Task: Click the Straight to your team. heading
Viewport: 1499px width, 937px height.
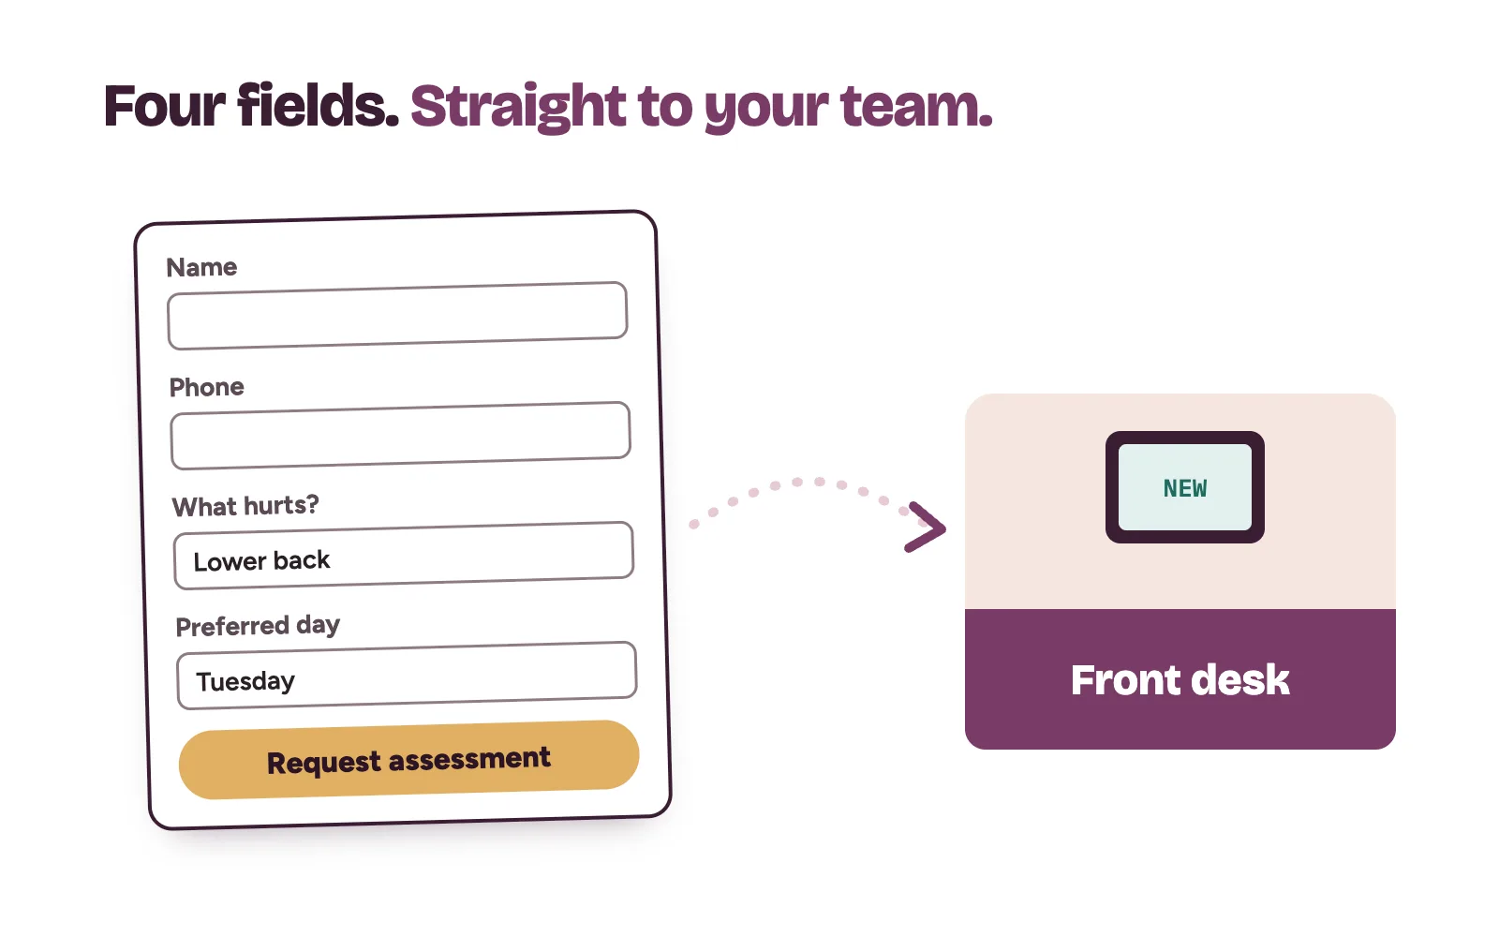Action: tap(702, 107)
